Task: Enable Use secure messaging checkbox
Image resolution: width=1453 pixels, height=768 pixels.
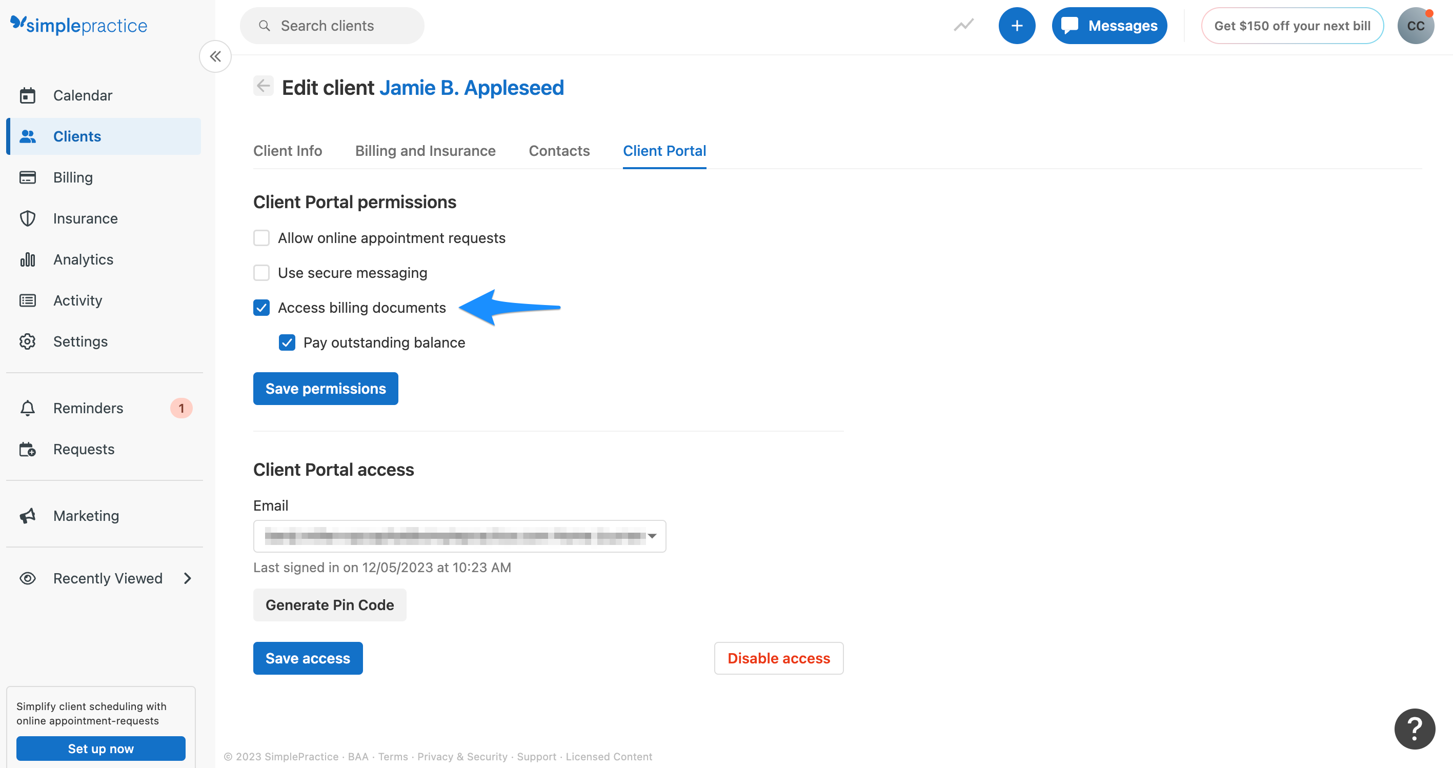Action: (x=261, y=273)
